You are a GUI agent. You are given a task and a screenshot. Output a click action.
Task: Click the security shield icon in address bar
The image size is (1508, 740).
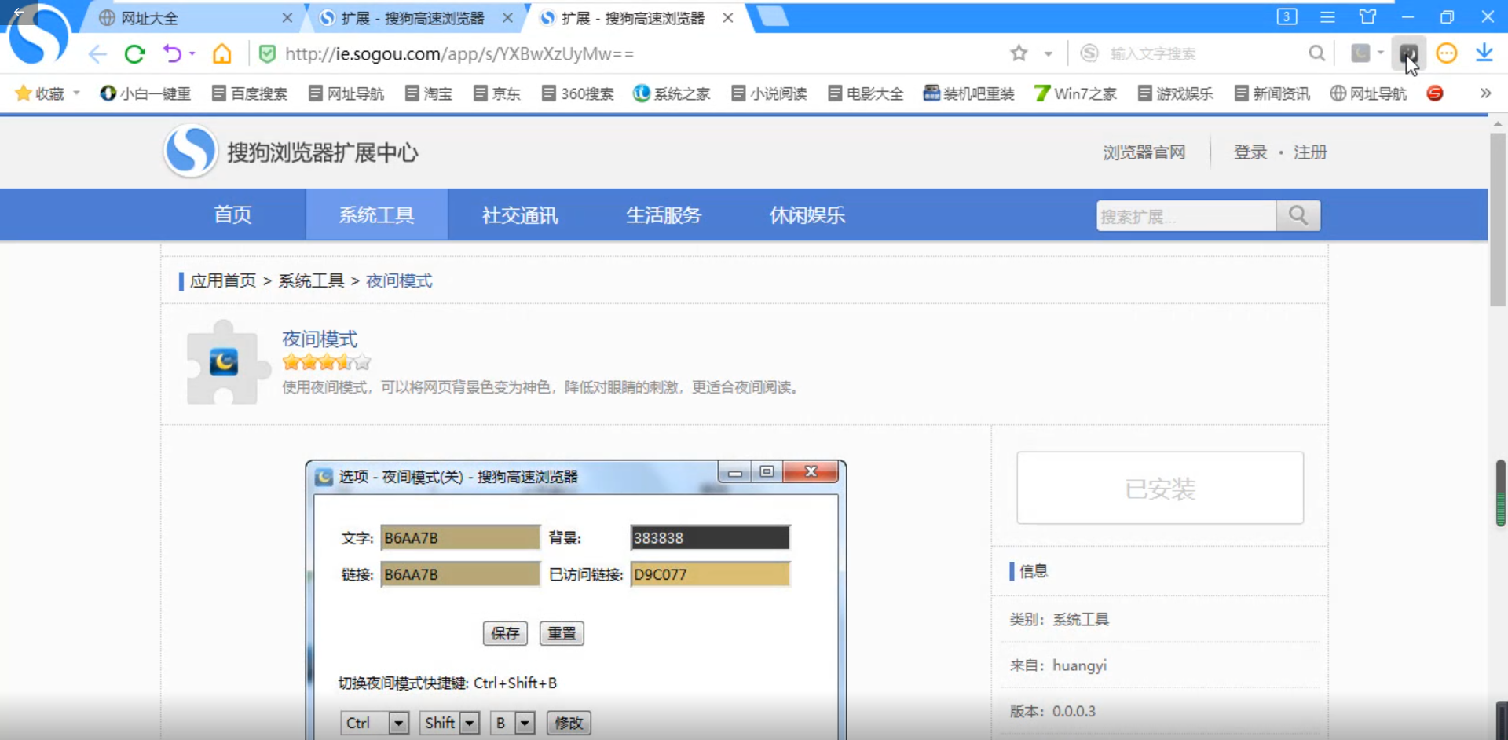(x=268, y=53)
